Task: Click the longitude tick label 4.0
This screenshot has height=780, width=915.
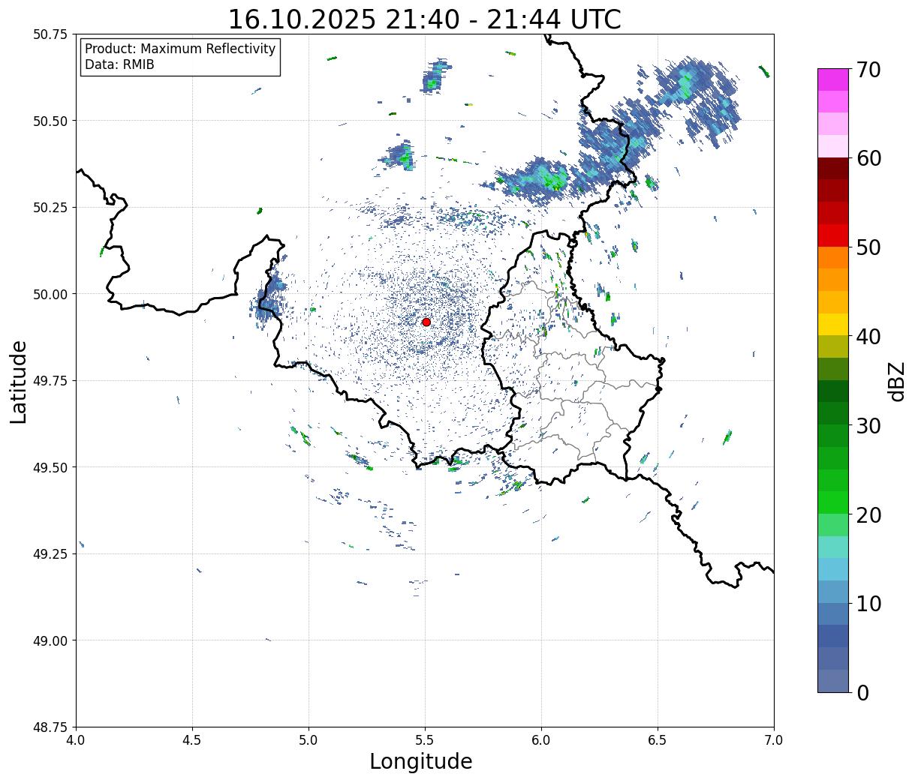Action: coord(76,740)
